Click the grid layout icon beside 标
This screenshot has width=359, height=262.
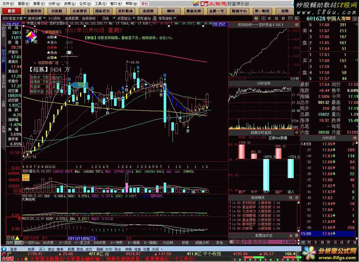263,18
